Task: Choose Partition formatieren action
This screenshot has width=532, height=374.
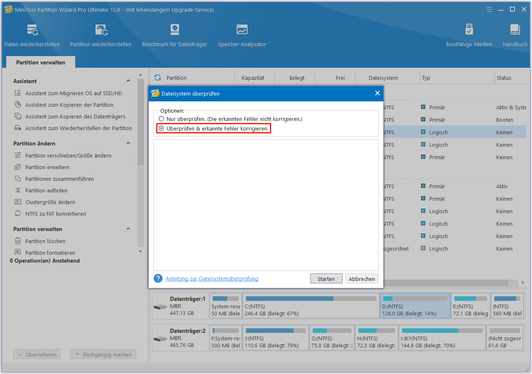Action: coord(50,253)
